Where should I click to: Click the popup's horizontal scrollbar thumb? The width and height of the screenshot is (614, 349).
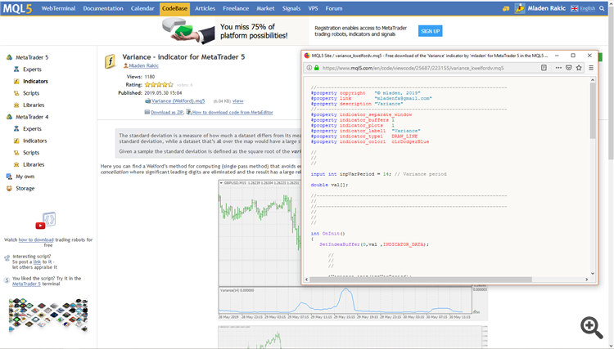(421, 280)
